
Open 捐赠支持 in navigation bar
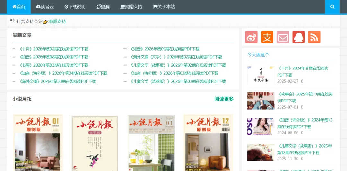[131, 7]
